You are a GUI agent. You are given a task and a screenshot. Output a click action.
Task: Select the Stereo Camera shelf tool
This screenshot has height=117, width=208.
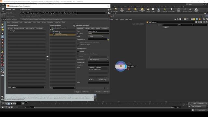coord(178,10)
